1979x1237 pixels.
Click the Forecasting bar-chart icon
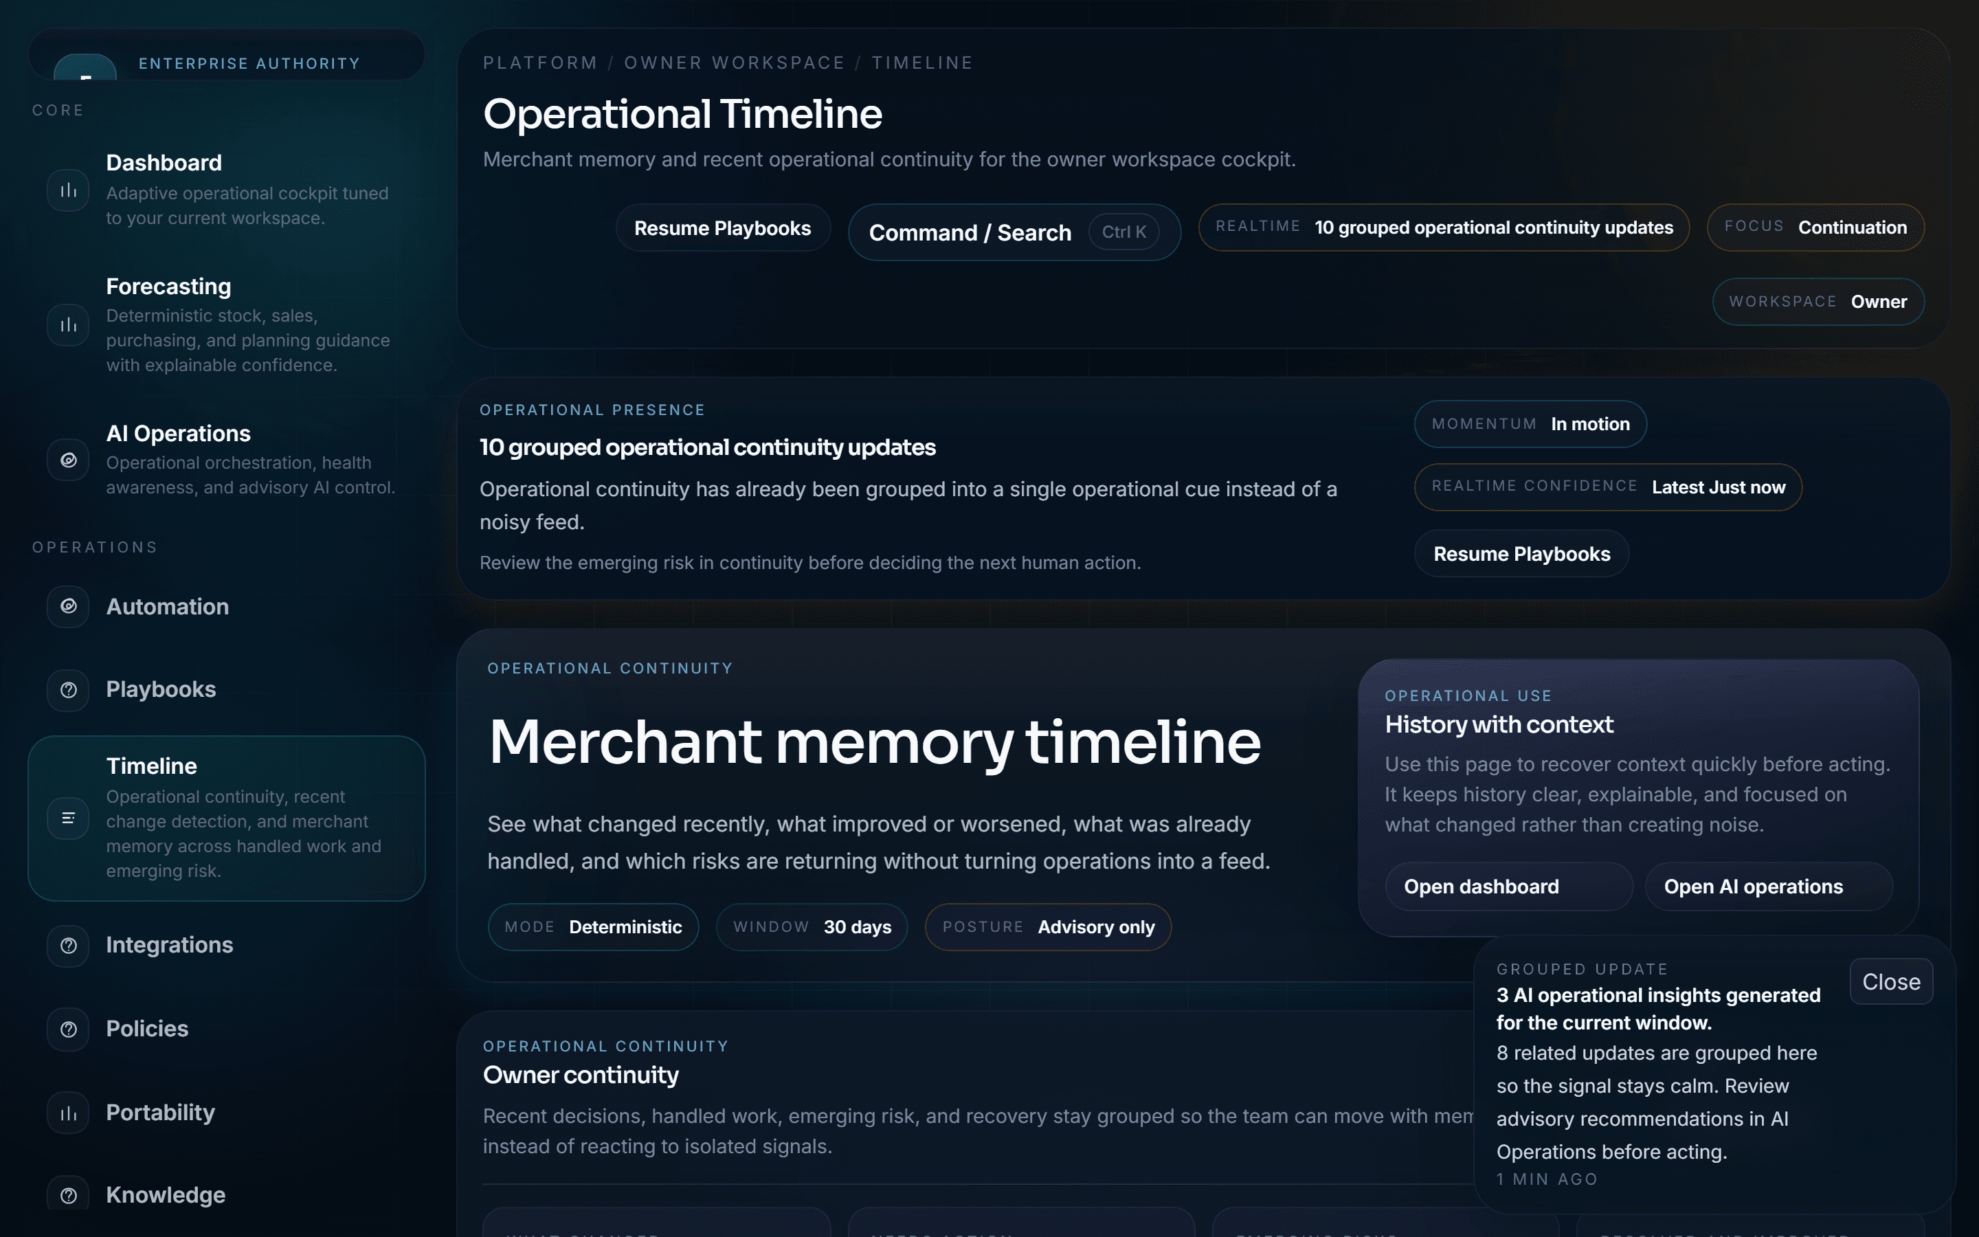[68, 325]
